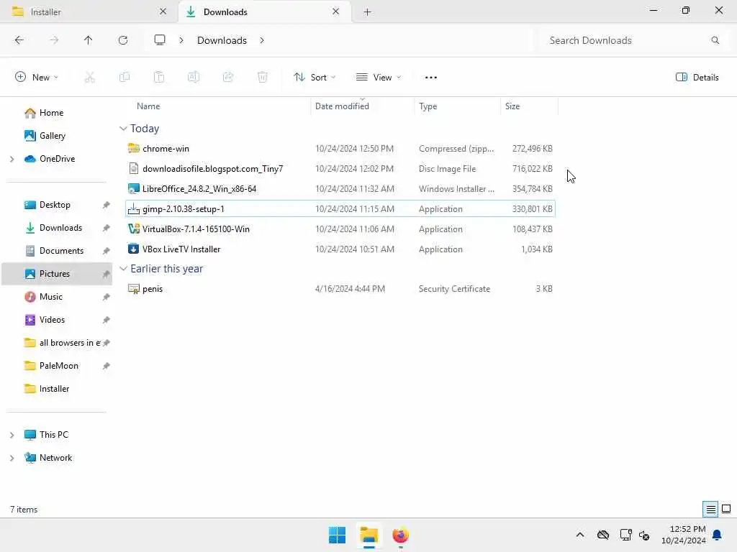Image resolution: width=737 pixels, height=552 pixels.
Task: Open notifications bell in system tray
Action: click(717, 535)
